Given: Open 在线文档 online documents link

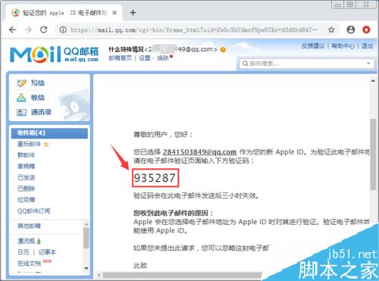Looking at the screenshot, I should pyautogui.click(x=29, y=264).
